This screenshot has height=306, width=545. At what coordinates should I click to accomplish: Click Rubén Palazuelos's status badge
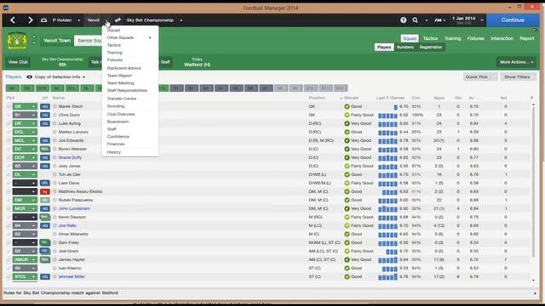coord(45,201)
